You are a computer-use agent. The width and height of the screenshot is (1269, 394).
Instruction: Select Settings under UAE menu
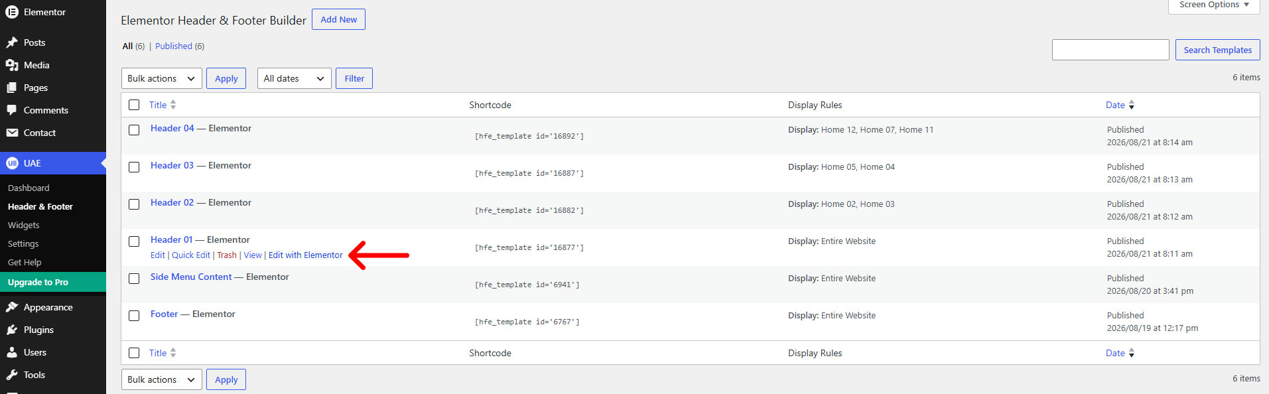(x=23, y=244)
